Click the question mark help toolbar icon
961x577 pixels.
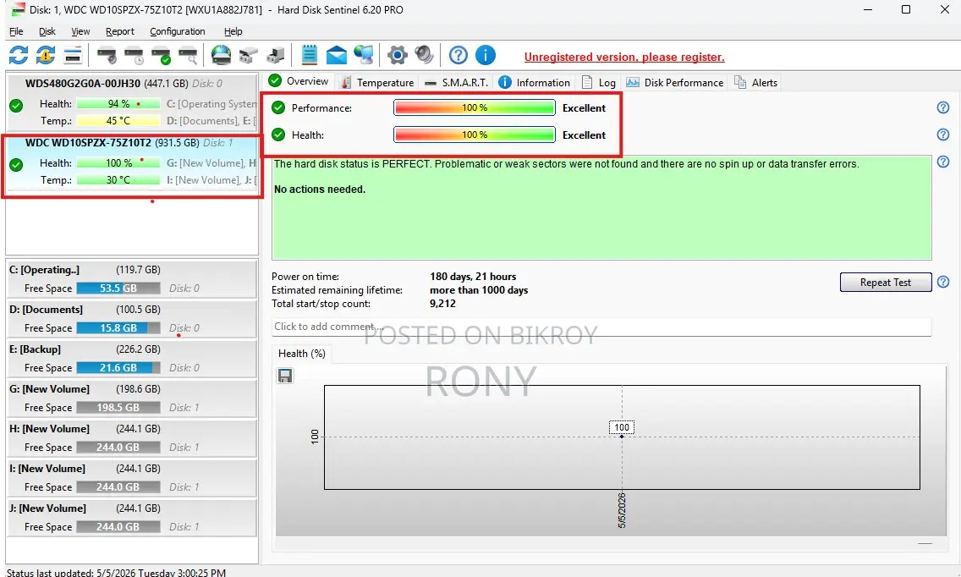pyautogui.click(x=458, y=55)
